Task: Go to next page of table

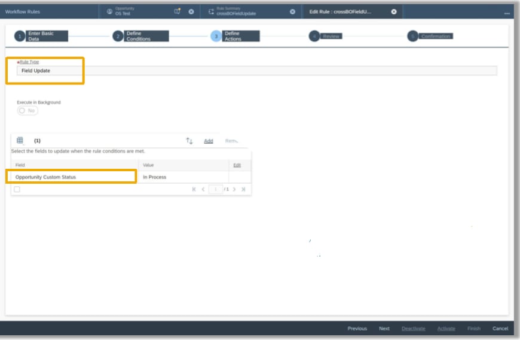Action: tap(234, 189)
